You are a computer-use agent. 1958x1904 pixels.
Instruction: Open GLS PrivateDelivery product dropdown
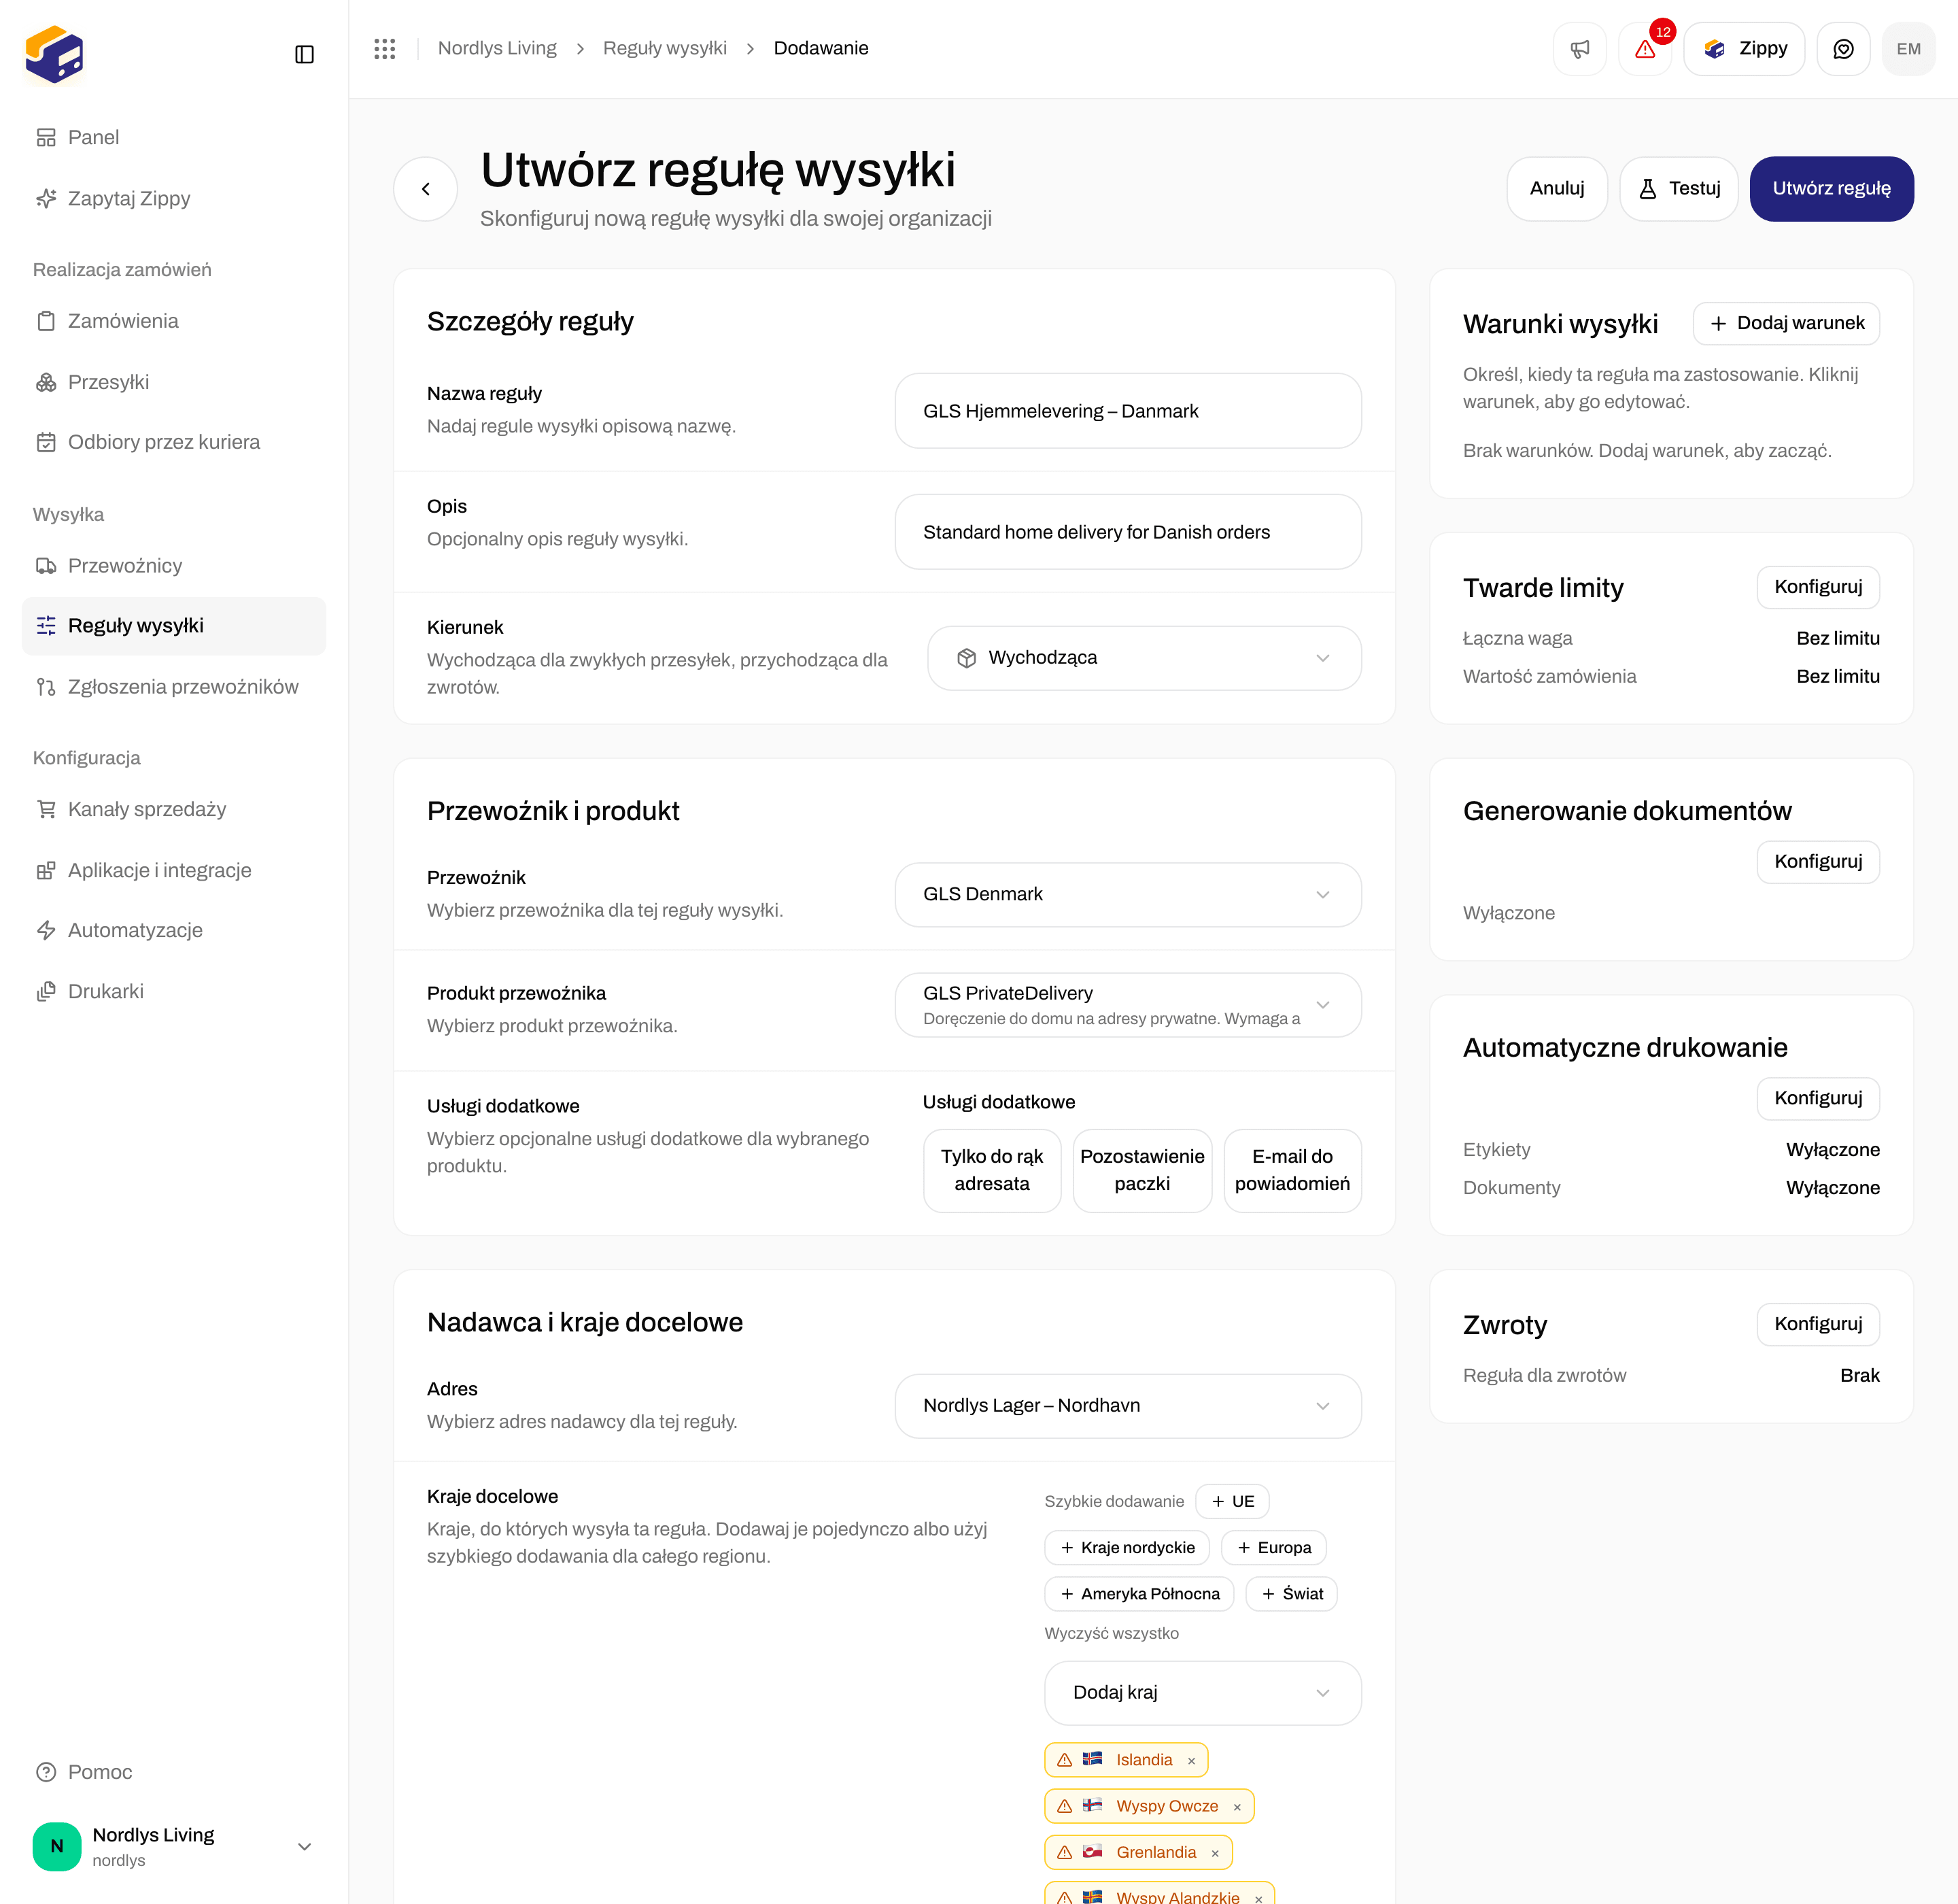[x=1128, y=1005]
